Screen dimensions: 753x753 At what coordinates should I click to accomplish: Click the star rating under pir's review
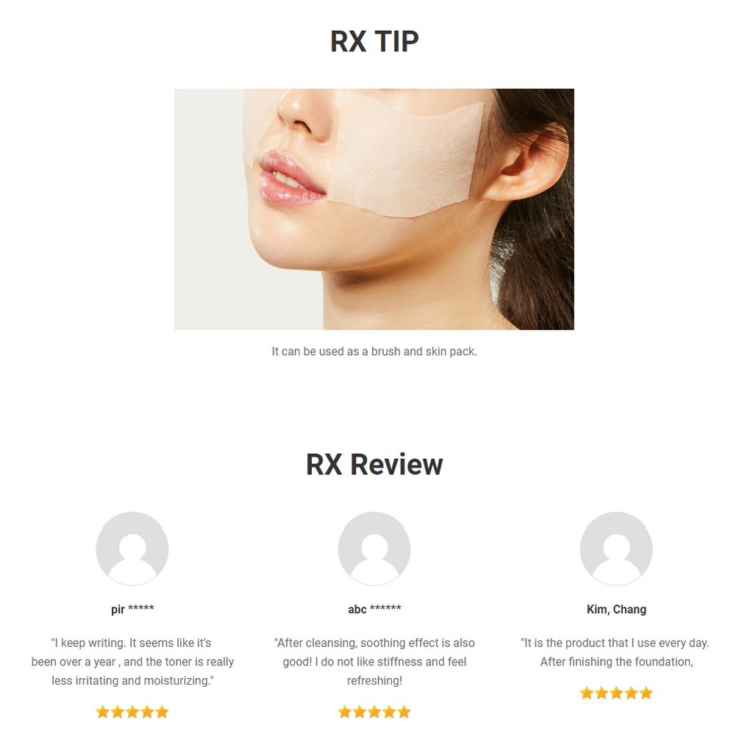point(132,712)
